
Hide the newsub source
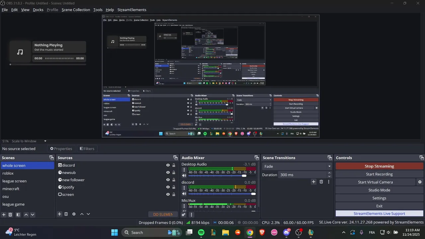168,173
